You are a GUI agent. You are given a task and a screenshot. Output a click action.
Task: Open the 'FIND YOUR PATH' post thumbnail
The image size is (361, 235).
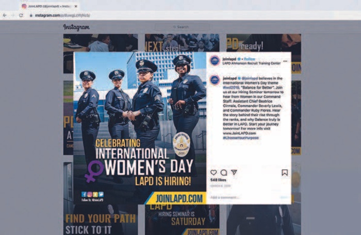coord(101,220)
